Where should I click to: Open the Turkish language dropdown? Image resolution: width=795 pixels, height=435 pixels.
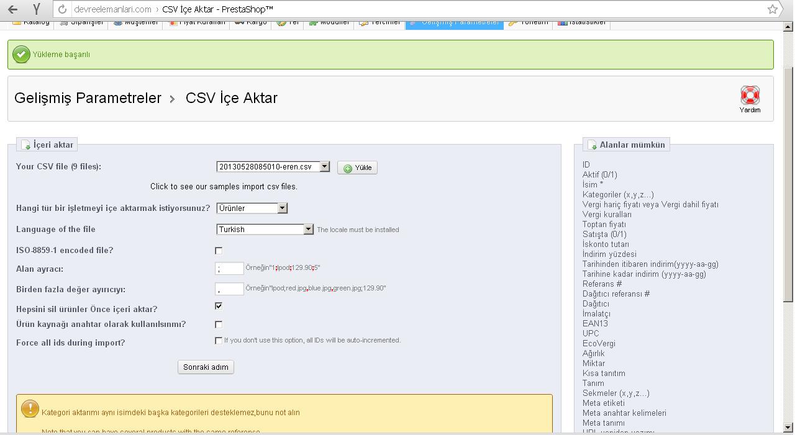pyautogui.click(x=265, y=230)
